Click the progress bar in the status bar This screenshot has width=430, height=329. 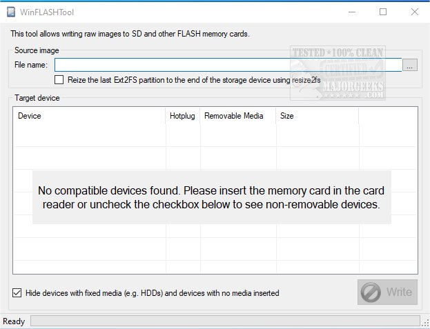click(224, 321)
